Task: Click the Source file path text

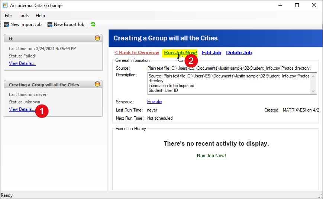Action: coord(229,68)
